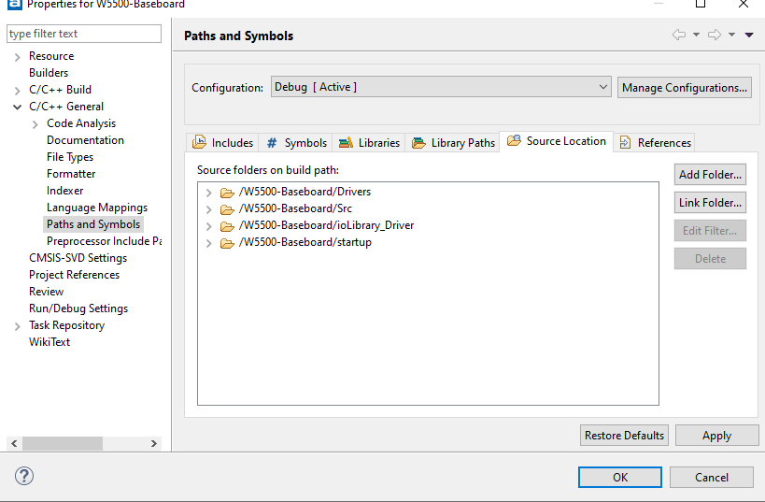This screenshot has width=765, height=502.
Task: Select Indexer in the tree
Action: point(64,191)
